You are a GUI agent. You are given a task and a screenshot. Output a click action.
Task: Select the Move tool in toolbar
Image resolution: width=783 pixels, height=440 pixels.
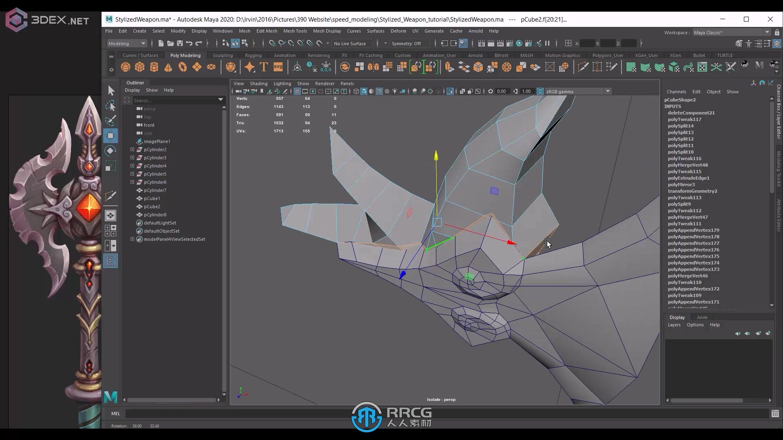click(x=111, y=135)
